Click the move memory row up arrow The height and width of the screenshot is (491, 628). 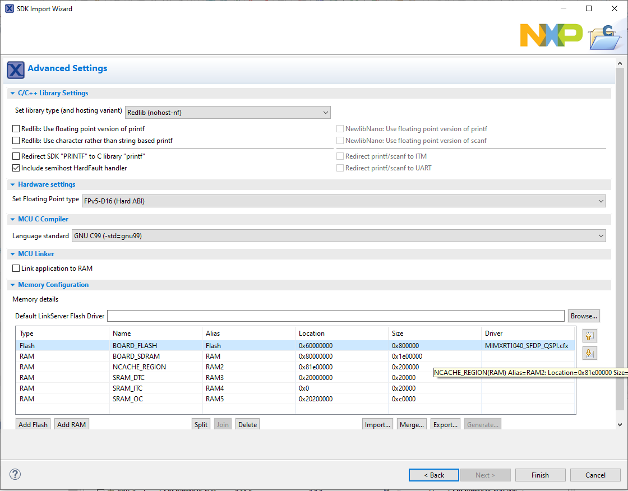(589, 336)
